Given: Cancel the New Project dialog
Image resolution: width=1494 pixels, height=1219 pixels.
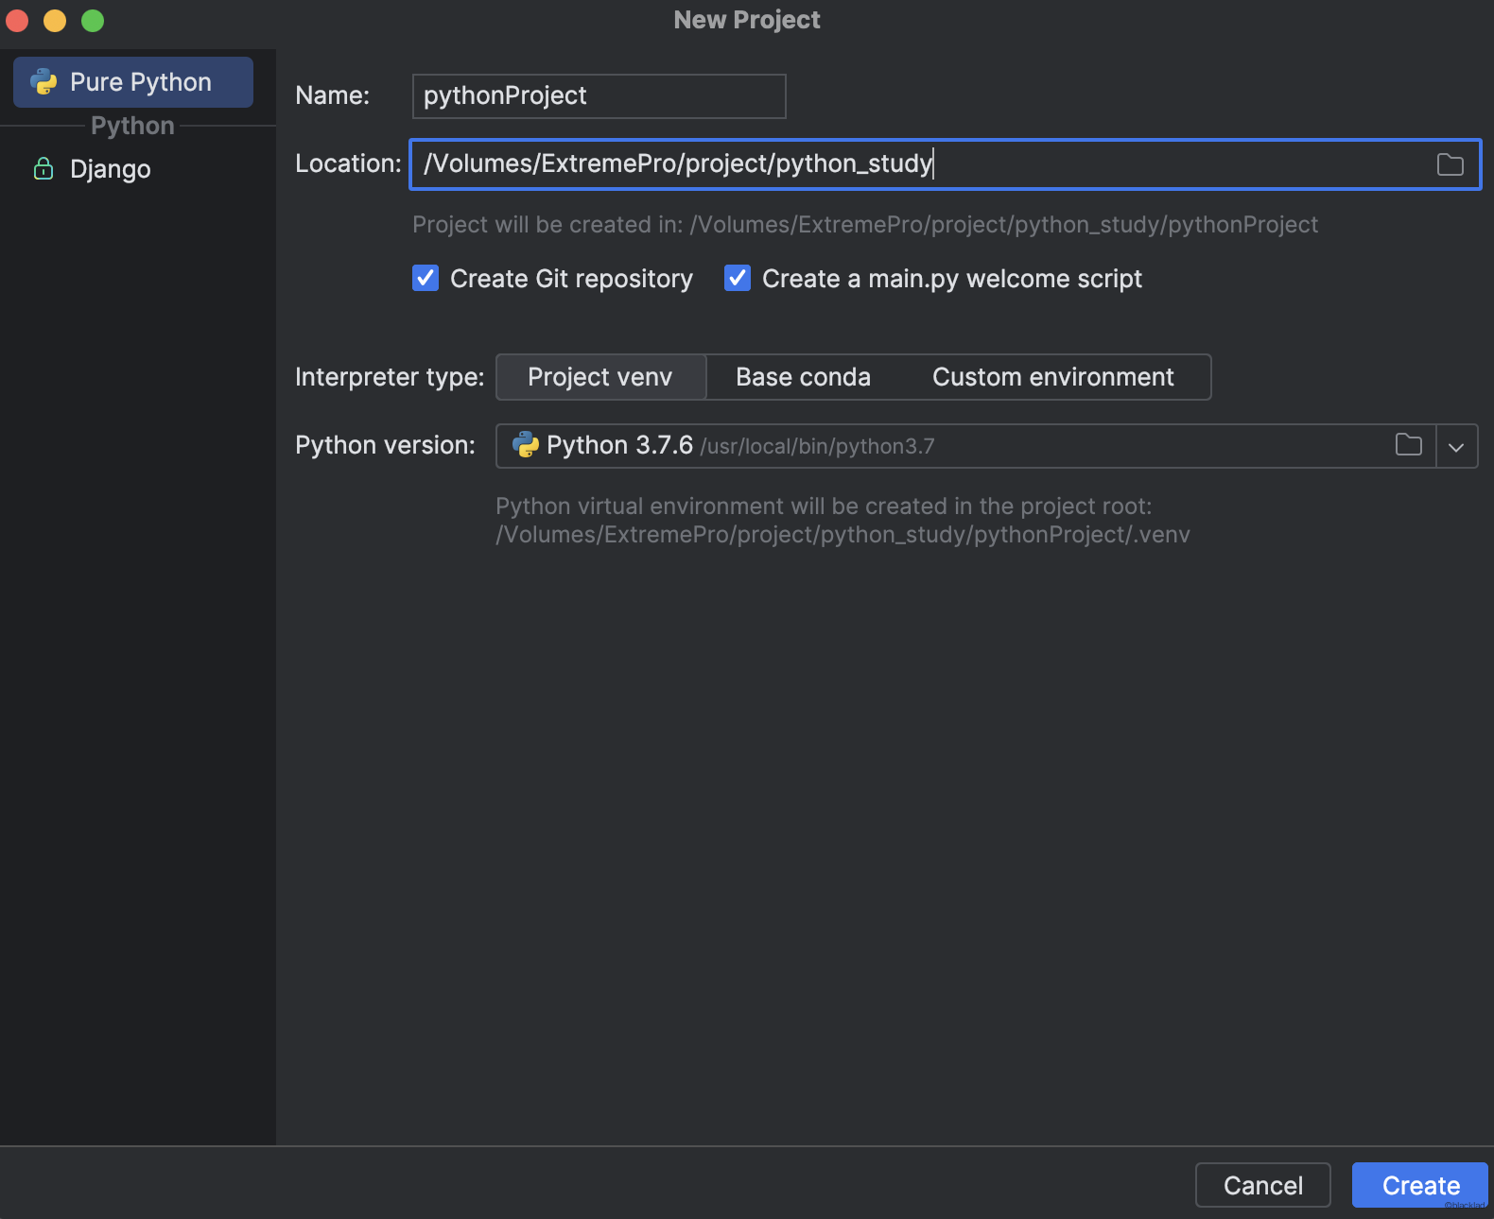Looking at the screenshot, I should [1263, 1185].
